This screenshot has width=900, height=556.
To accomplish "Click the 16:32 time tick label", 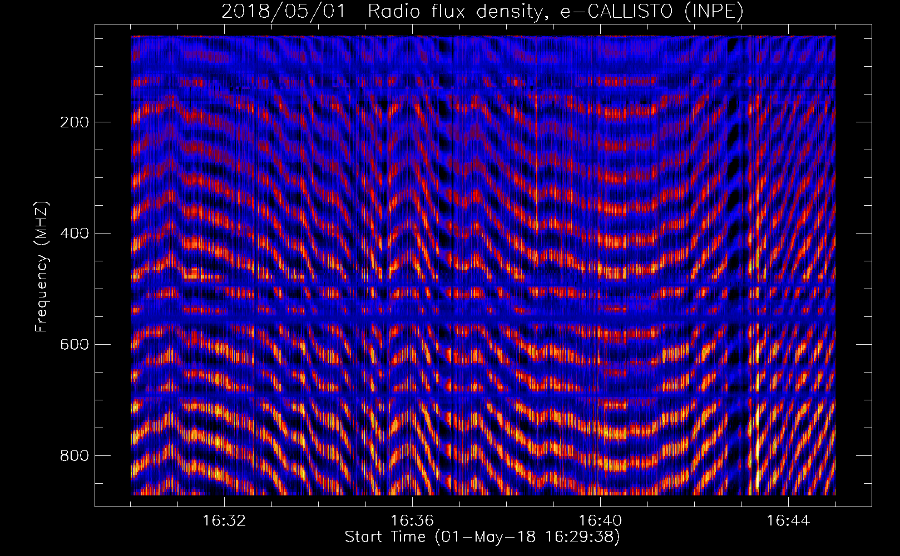I will (x=224, y=521).
